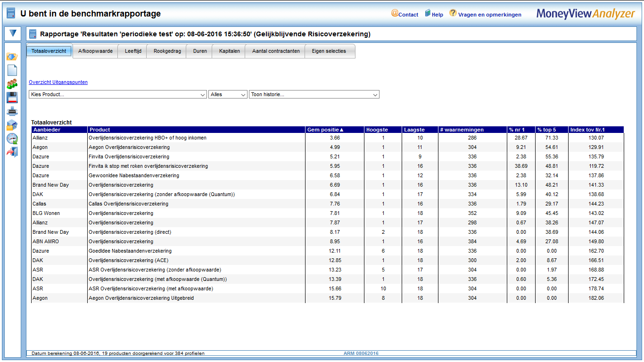Click 'Brand New Day' cell in 6.69 row

(x=59, y=185)
